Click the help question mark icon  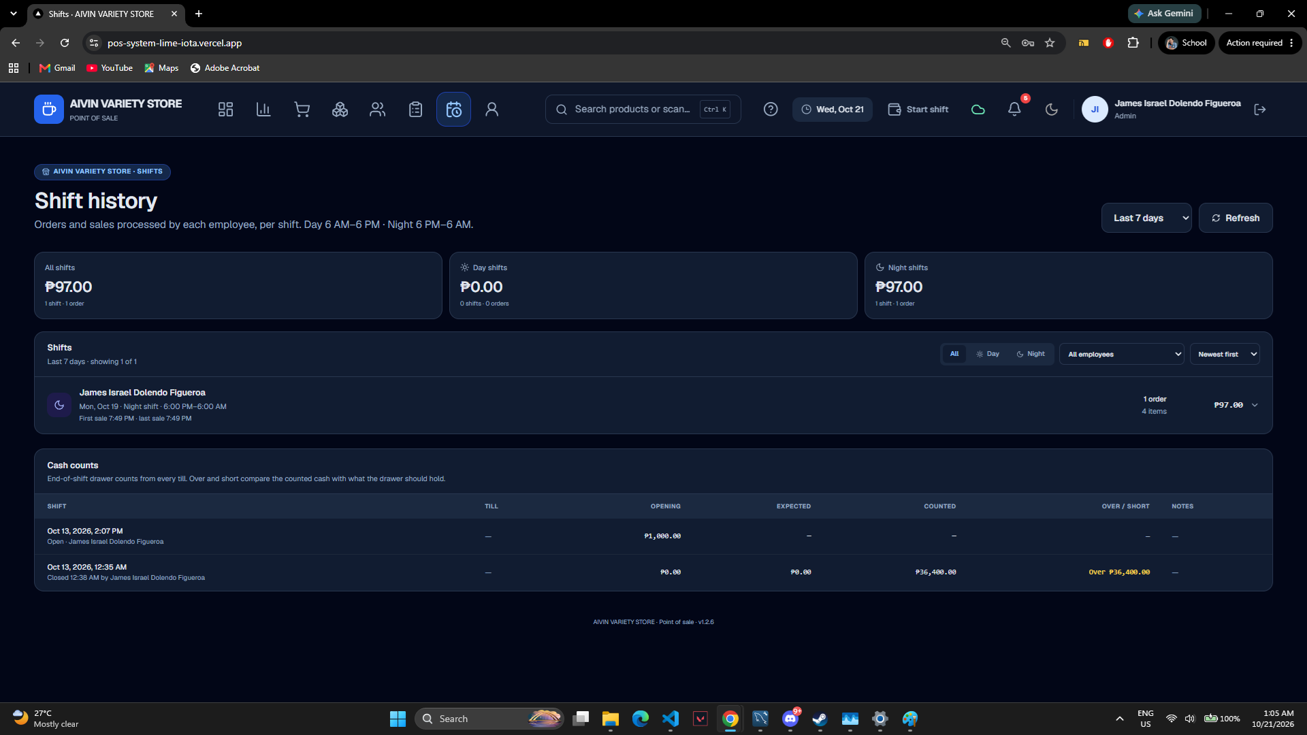point(771,110)
